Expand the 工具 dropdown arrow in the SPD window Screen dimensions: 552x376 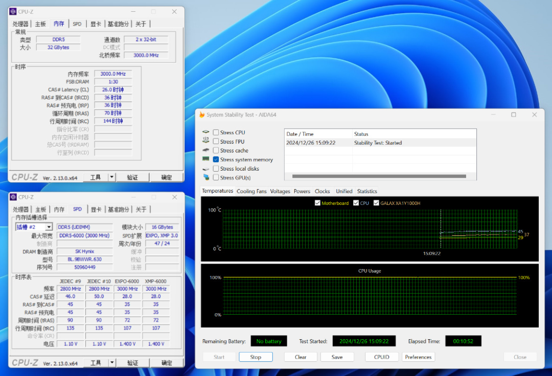coord(112,363)
